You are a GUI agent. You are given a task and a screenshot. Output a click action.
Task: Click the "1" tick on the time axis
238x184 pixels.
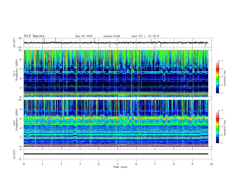42,164
